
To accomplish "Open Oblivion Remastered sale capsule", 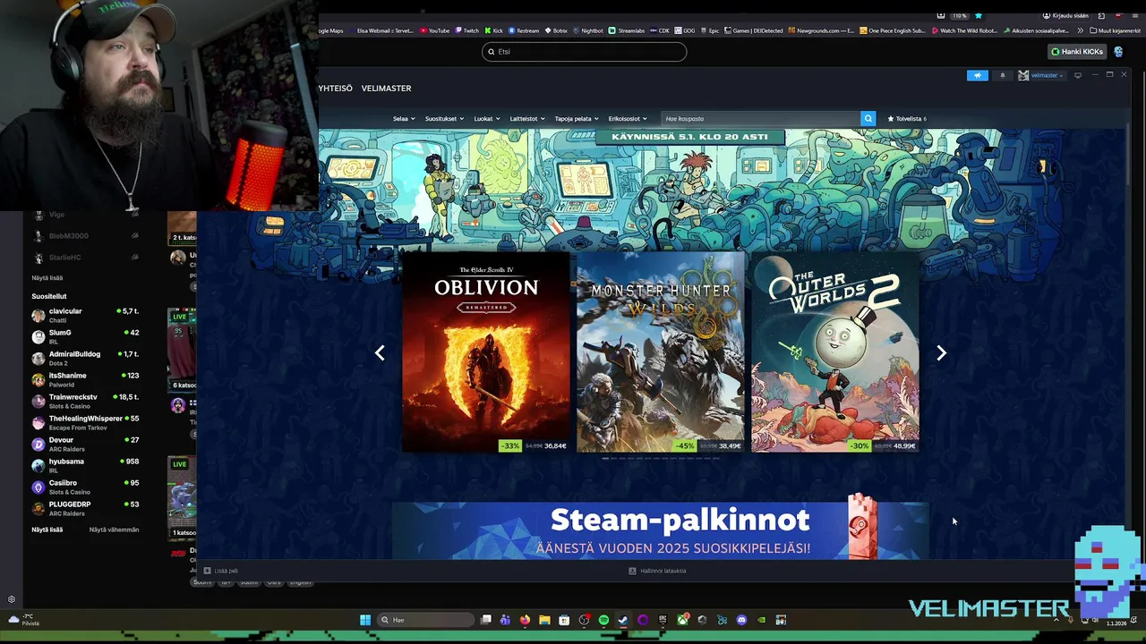I will [485, 352].
